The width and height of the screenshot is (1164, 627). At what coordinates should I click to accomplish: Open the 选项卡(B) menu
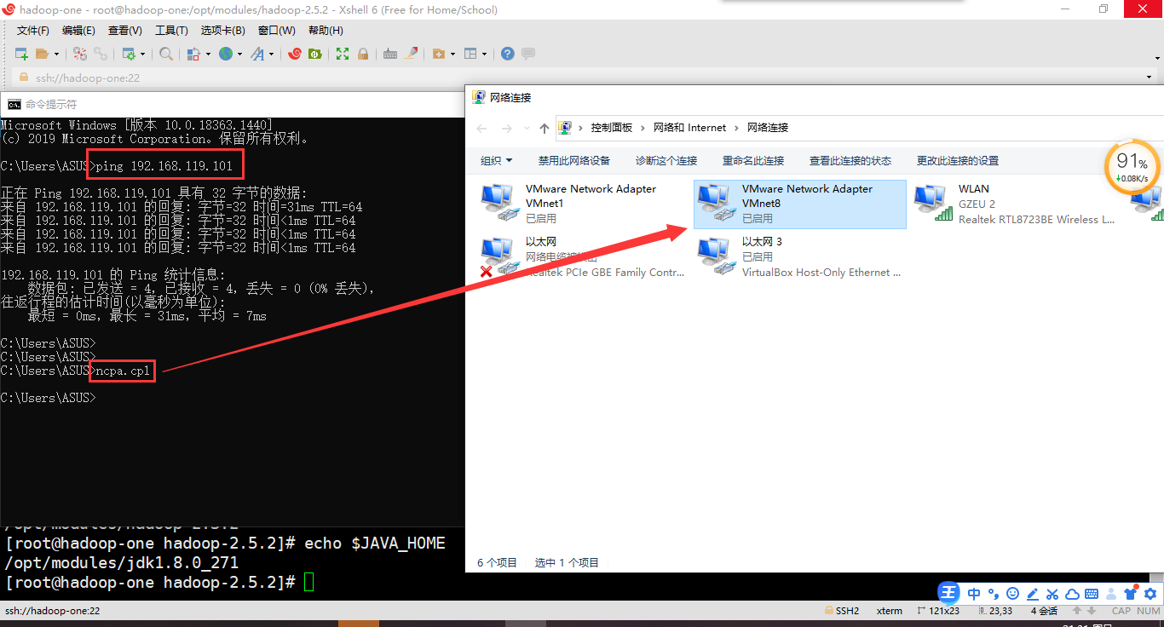click(222, 31)
